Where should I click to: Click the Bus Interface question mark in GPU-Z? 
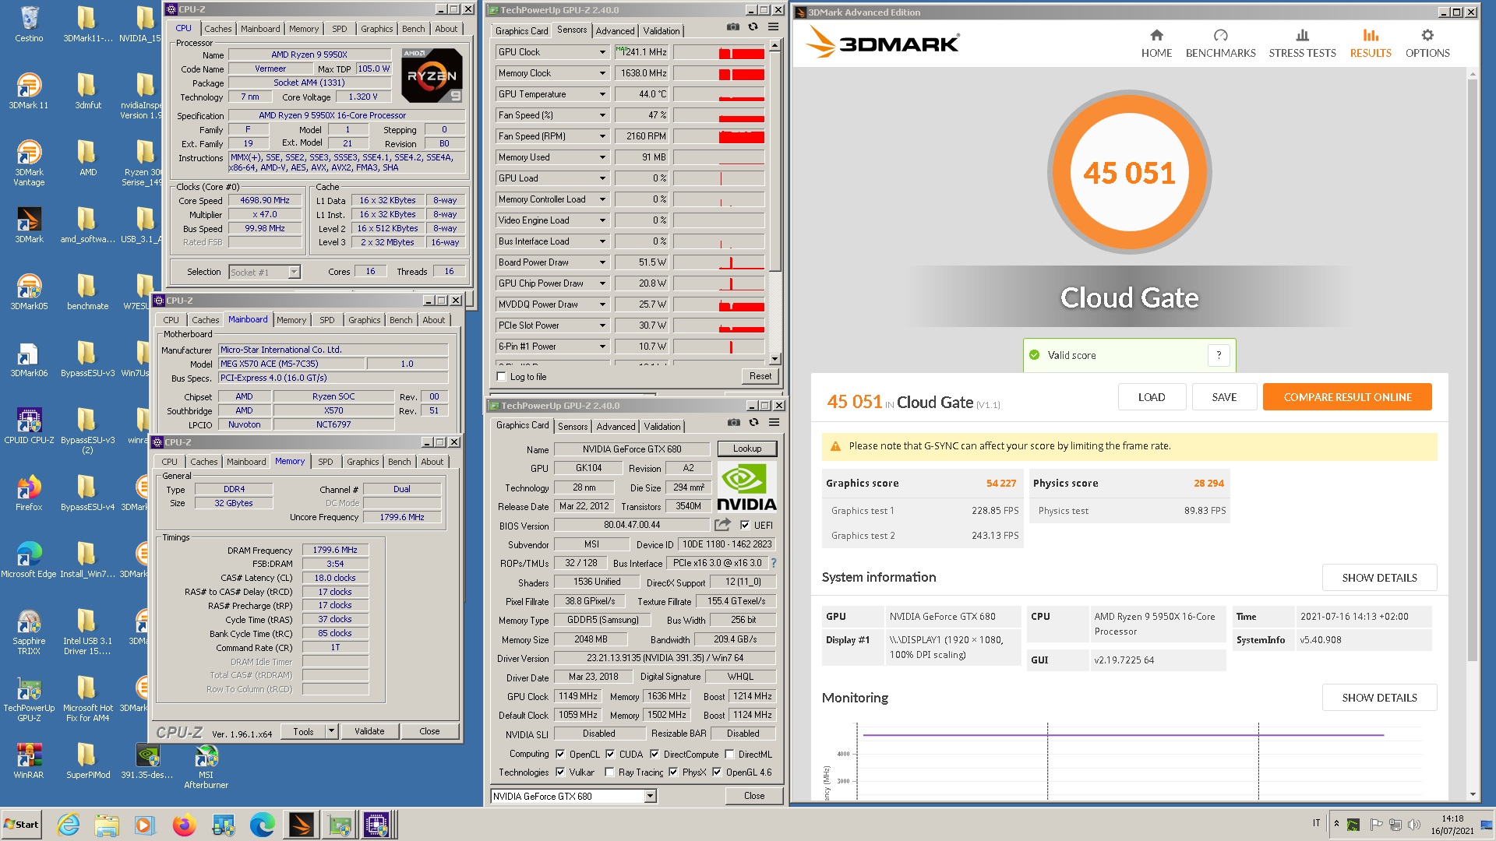pos(774,563)
